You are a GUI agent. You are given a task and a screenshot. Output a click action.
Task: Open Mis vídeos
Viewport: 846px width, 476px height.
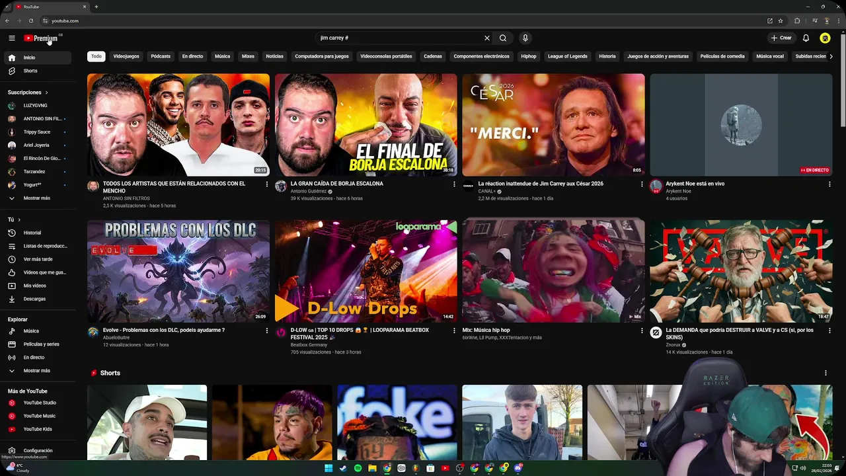36,286
